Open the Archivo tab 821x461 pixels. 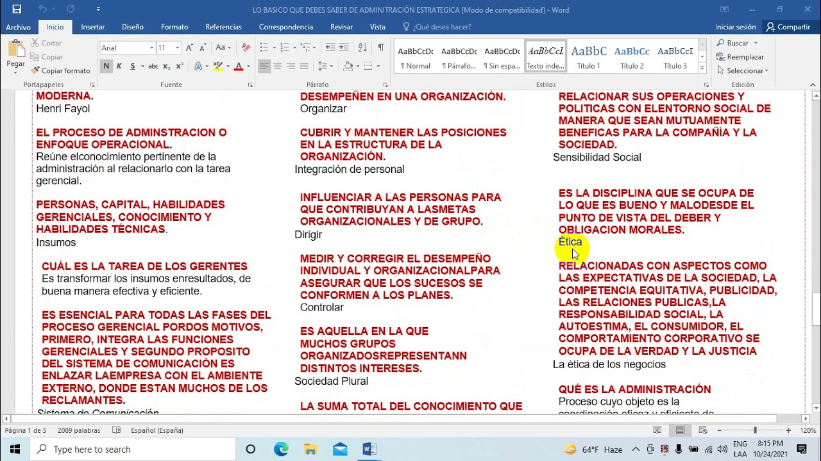18,27
